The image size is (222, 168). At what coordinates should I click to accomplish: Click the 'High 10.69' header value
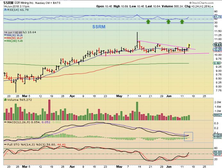click(120, 6)
